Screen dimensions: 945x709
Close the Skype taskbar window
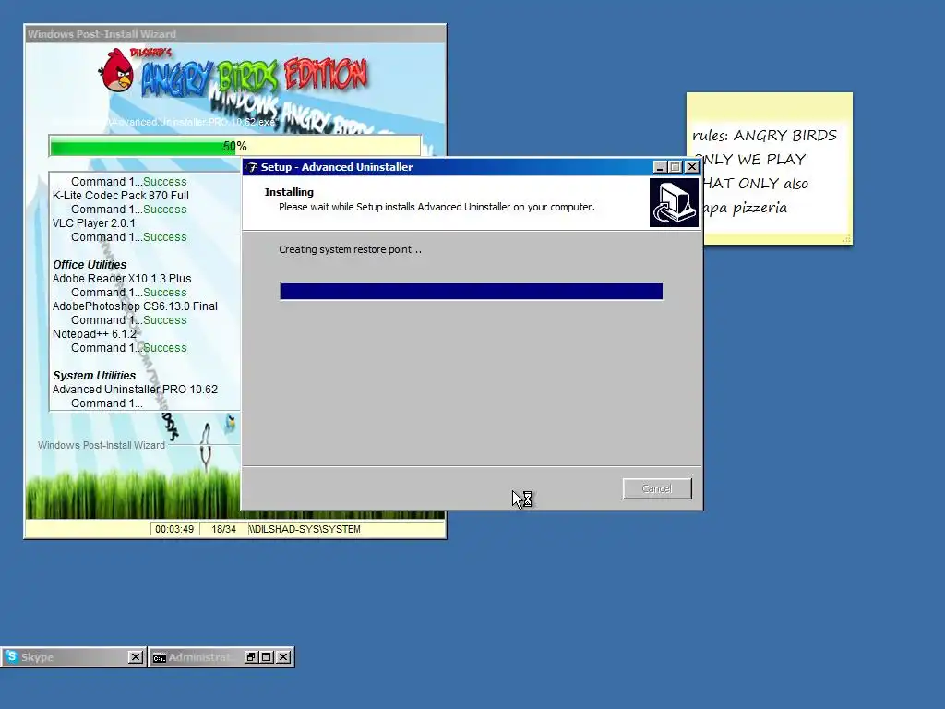[136, 657]
